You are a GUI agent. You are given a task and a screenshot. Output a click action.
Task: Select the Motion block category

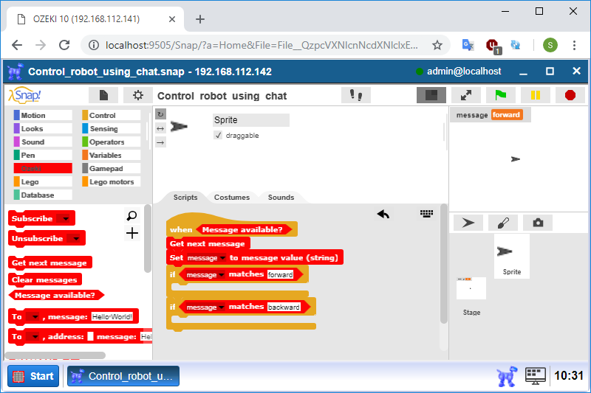point(43,116)
